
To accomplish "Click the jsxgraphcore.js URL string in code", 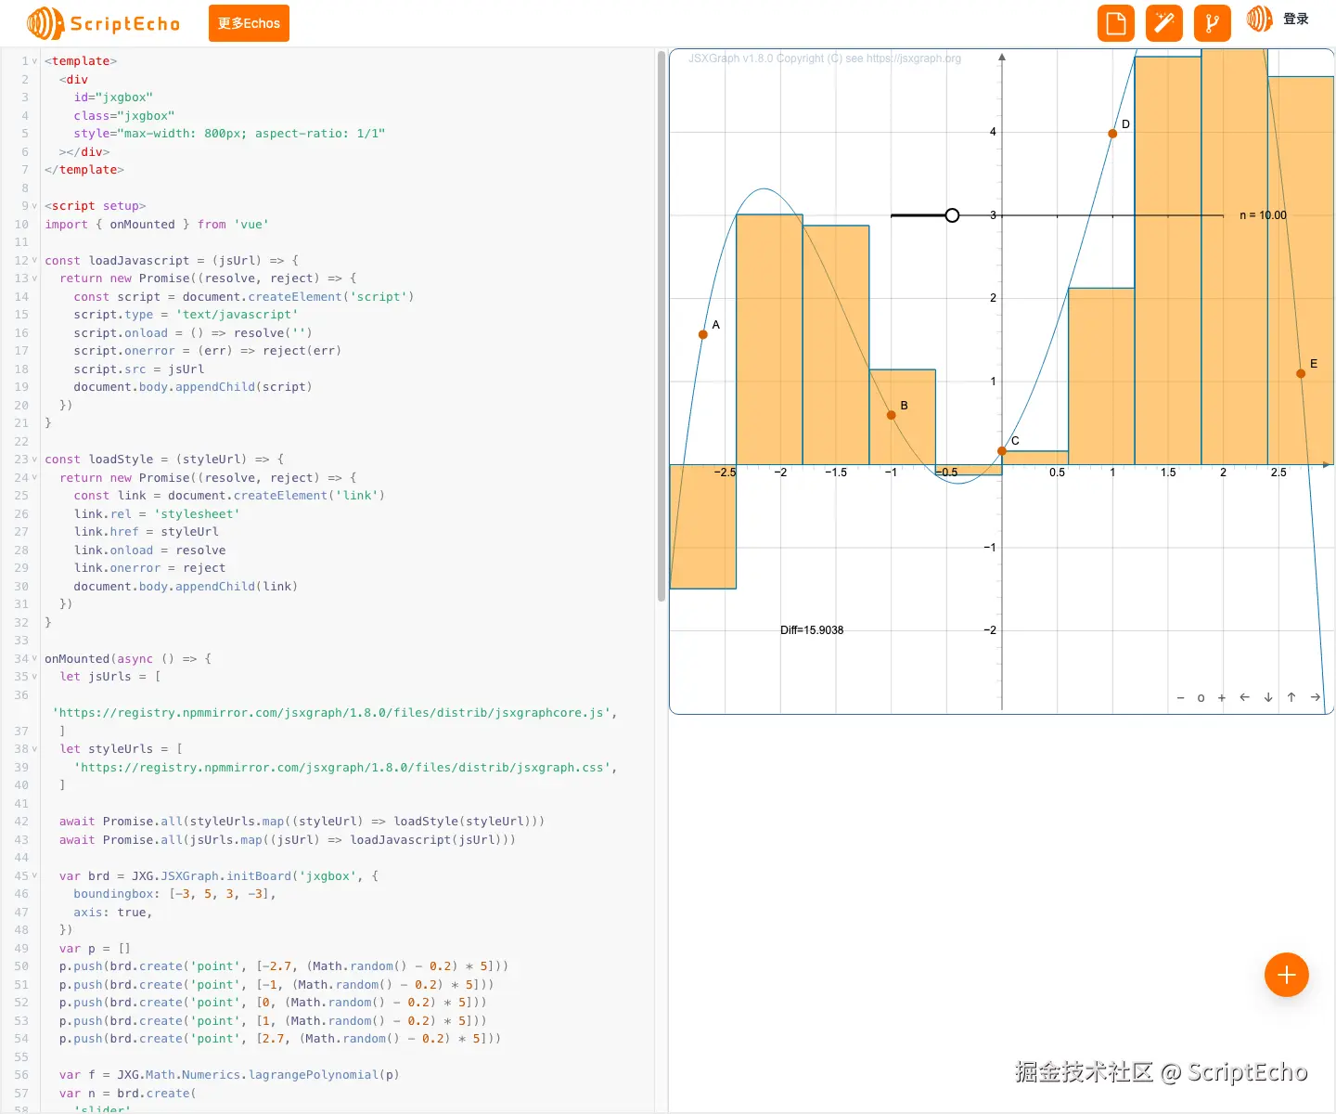I will click(331, 713).
